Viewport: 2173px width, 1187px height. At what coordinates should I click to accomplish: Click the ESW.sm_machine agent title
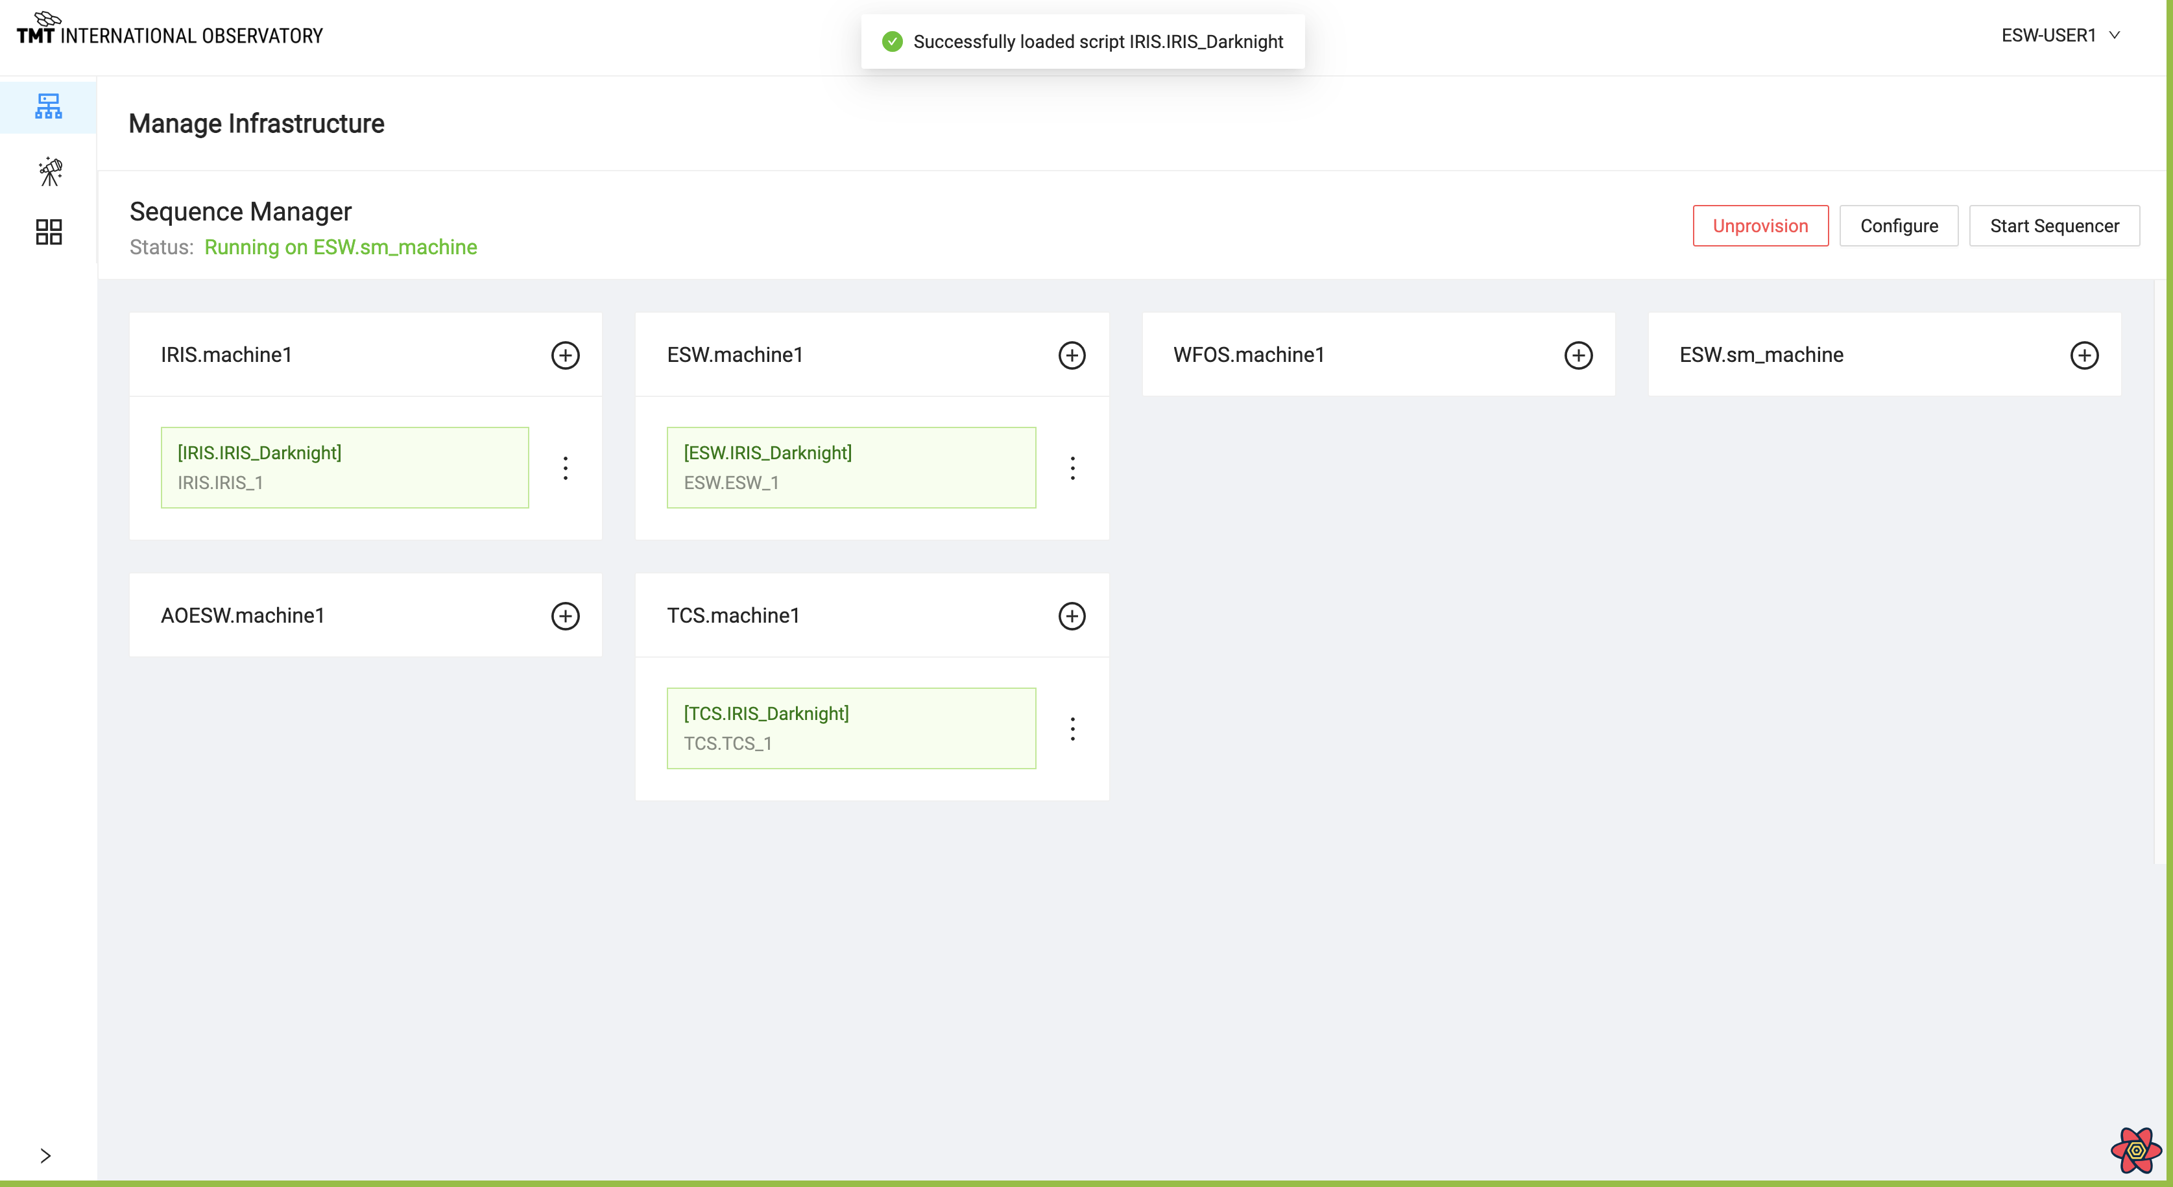click(x=1760, y=354)
